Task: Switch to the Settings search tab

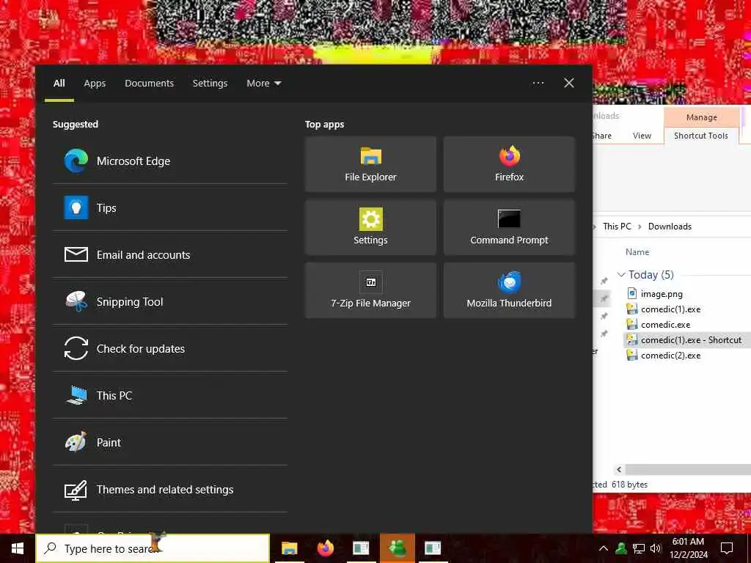Action: pos(210,84)
